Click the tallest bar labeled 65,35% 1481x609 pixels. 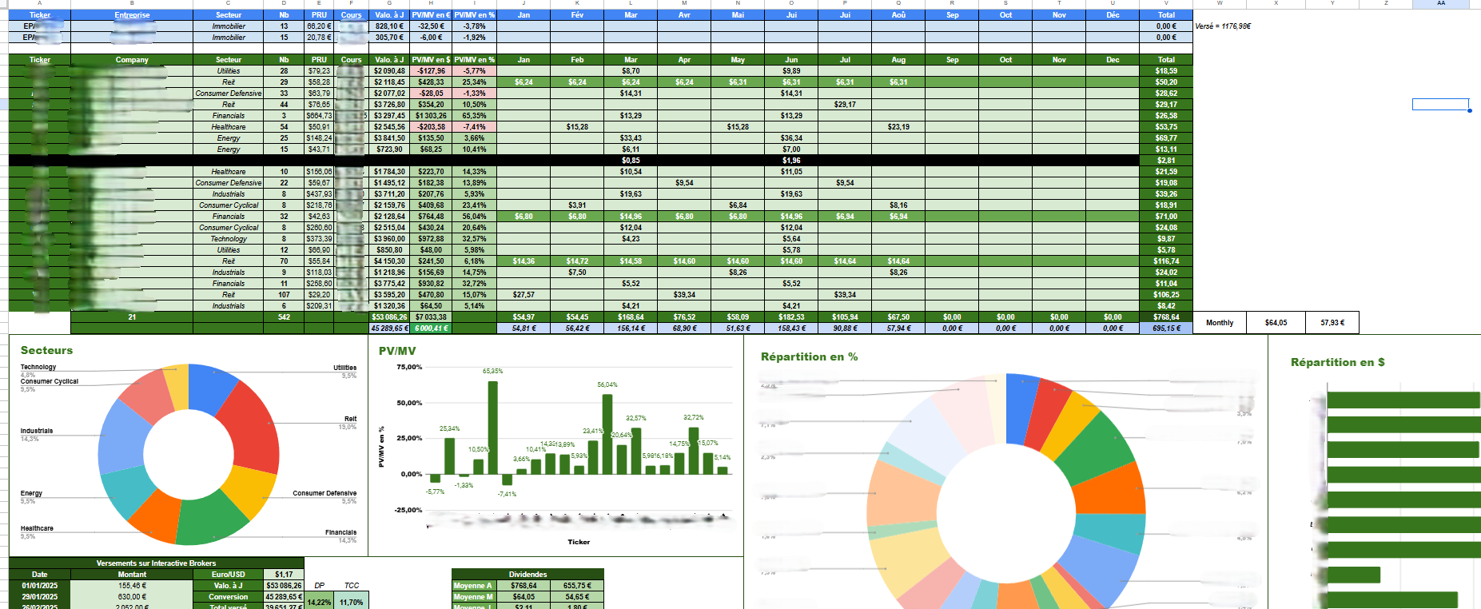pos(492,428)
